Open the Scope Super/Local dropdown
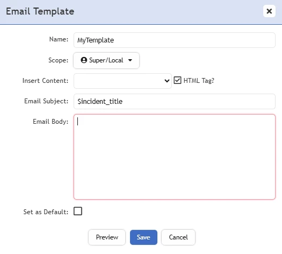Viewport: 282px width, 254px height. pos(106,60)
